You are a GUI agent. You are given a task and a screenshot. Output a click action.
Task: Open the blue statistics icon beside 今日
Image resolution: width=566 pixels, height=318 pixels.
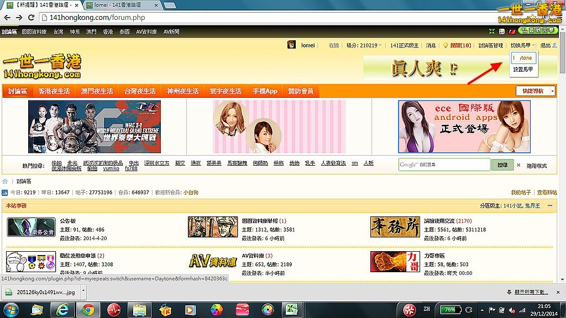(4, 193)
